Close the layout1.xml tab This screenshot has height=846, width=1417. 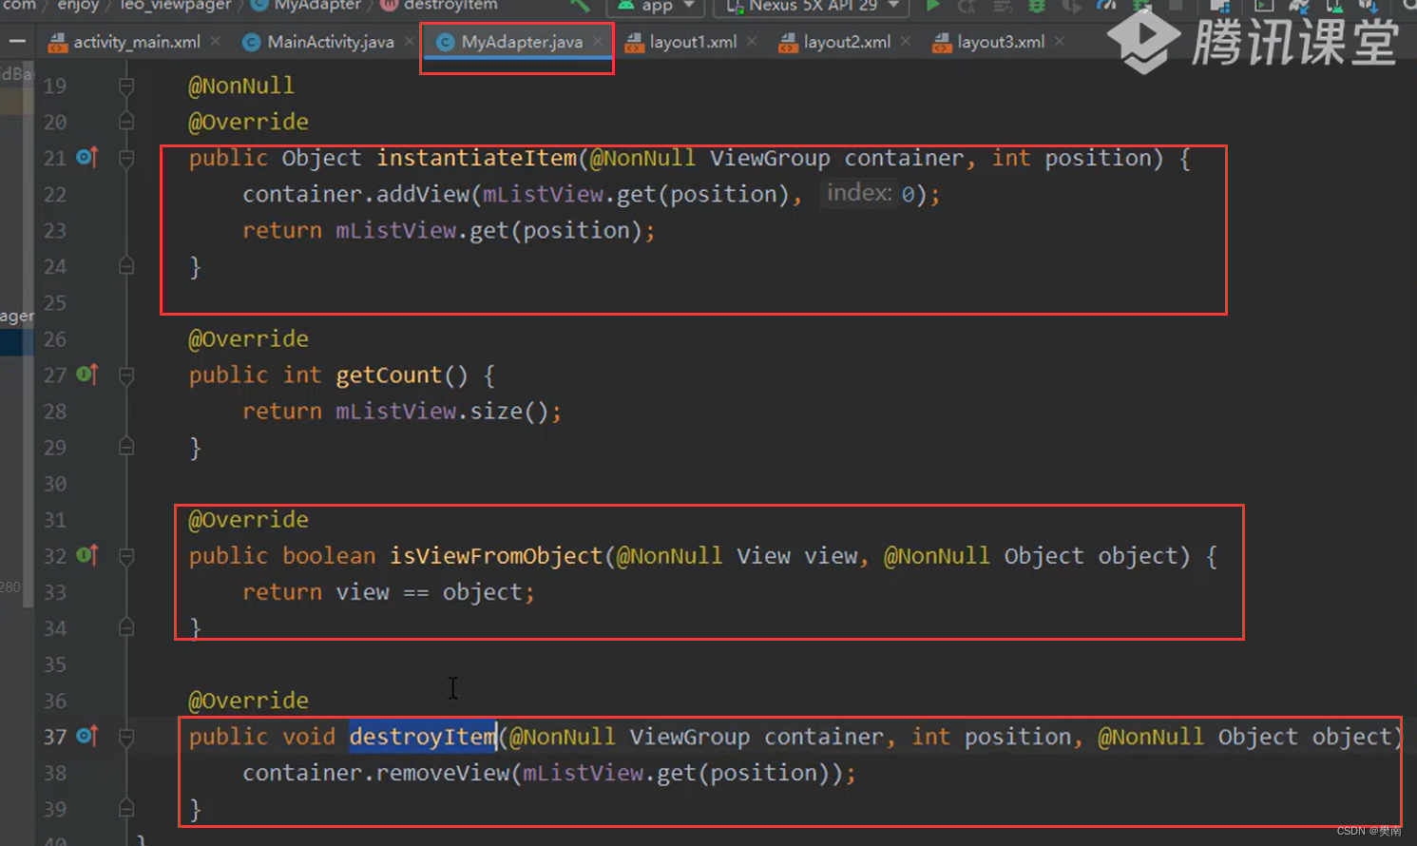(752, 41)
